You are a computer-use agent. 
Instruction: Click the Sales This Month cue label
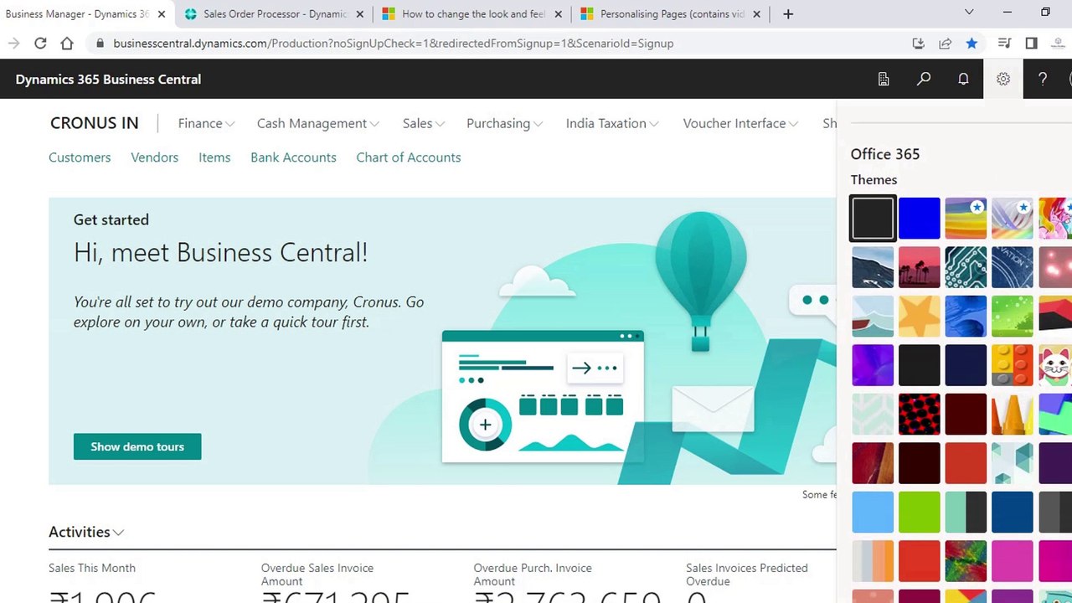[x=92, y=568]
